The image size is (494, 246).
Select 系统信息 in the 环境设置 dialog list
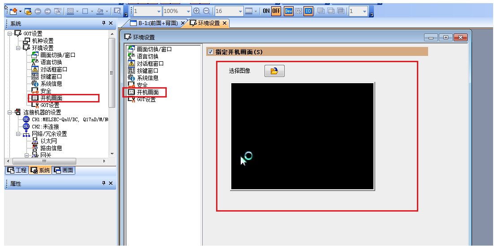point(147,78)
